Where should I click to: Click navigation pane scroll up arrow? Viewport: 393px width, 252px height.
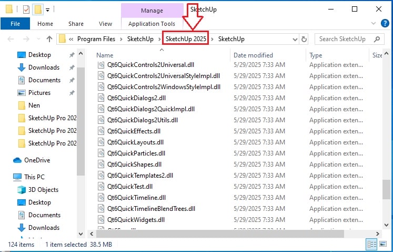pos(80,54)
